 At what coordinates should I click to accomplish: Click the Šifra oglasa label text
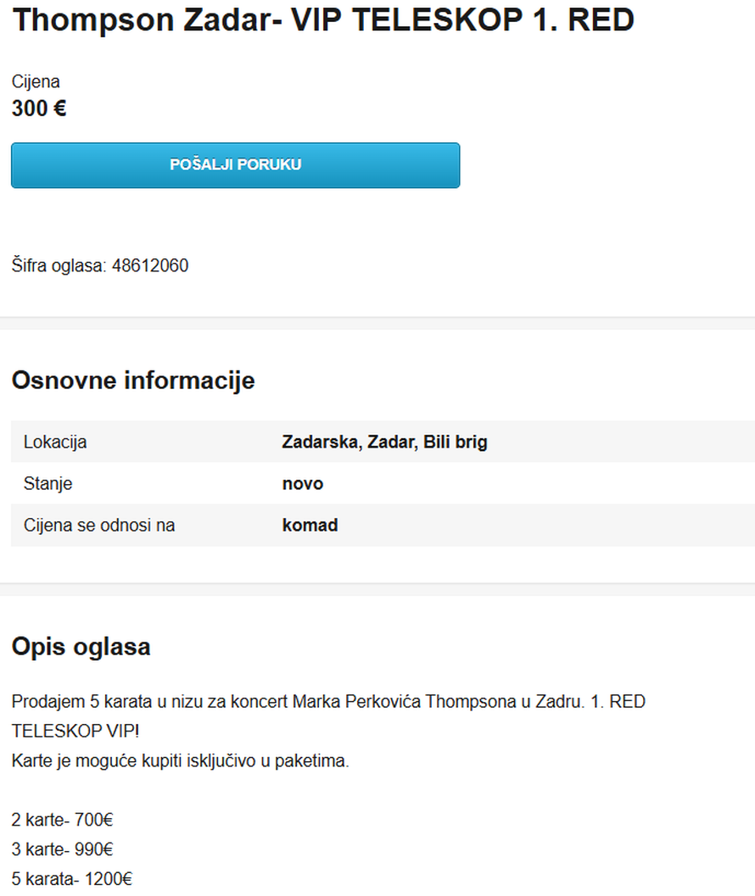point(59,265)
